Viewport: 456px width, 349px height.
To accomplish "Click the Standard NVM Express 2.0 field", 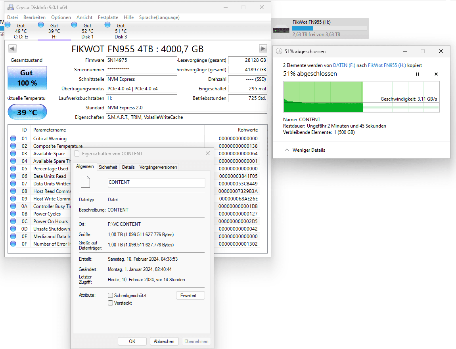I will (x=187, y=107).
